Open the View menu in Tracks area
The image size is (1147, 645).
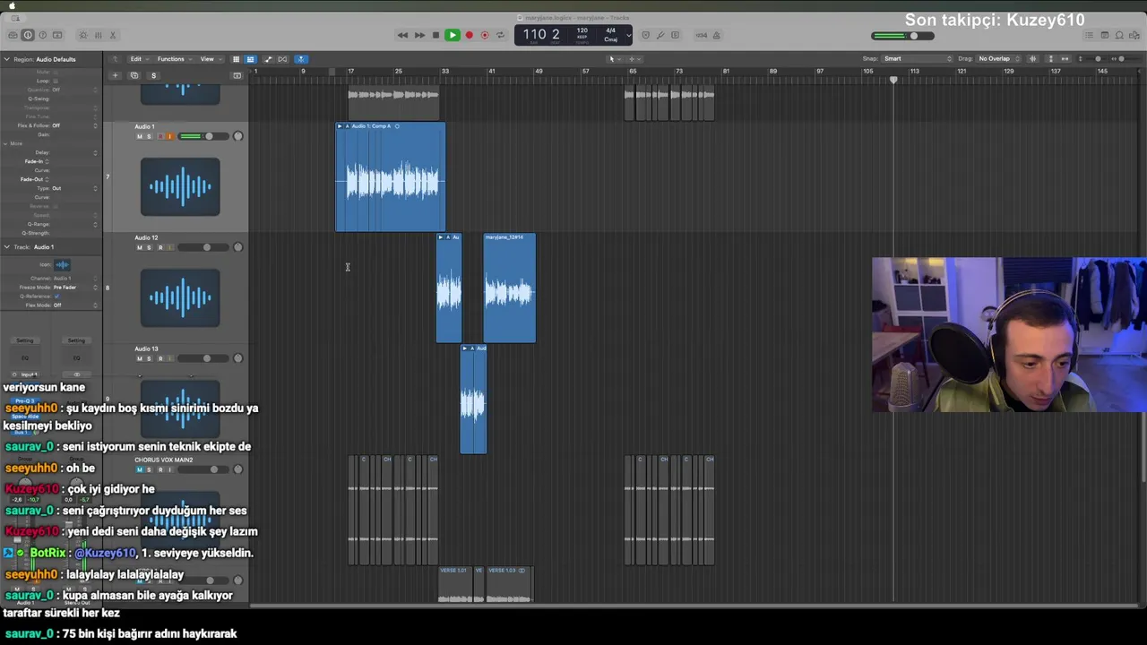coord(210,59)
